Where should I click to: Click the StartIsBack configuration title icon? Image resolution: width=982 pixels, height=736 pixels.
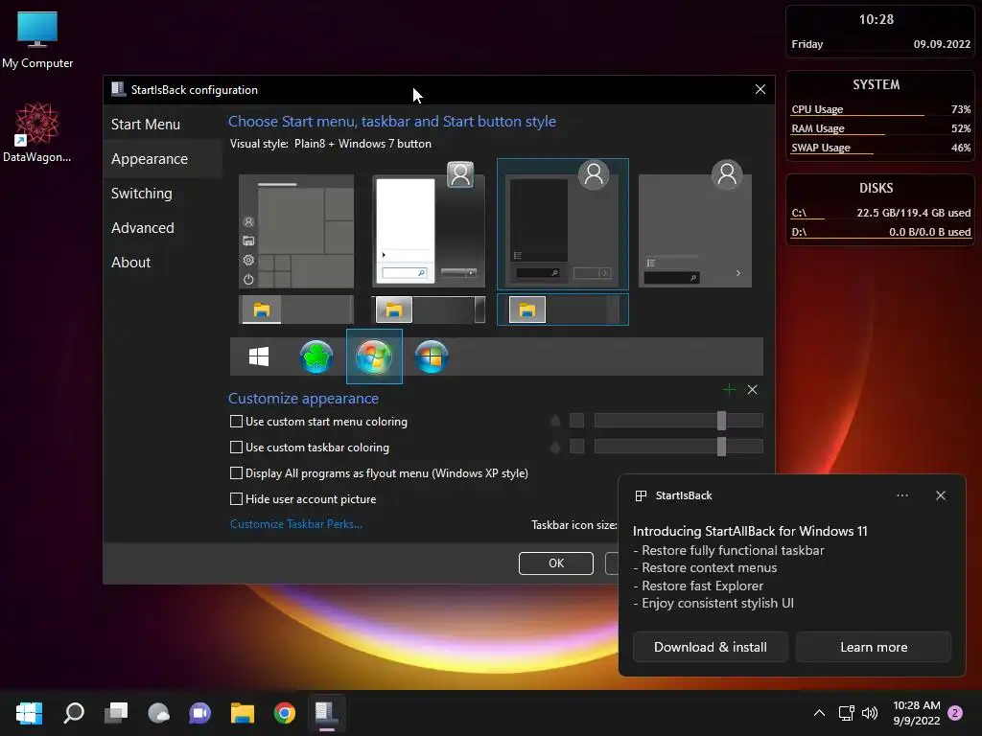(118, 89)
